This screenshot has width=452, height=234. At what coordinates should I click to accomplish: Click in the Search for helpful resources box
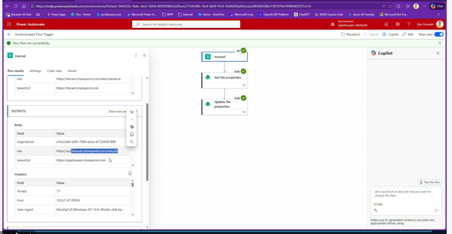click(186, 25)
